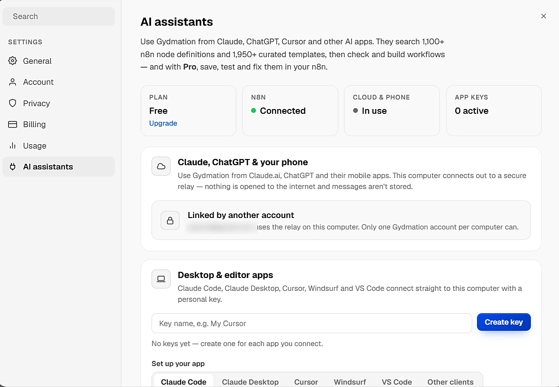
Task: Click the "Set up your app" label
Action: click(178, 364)
